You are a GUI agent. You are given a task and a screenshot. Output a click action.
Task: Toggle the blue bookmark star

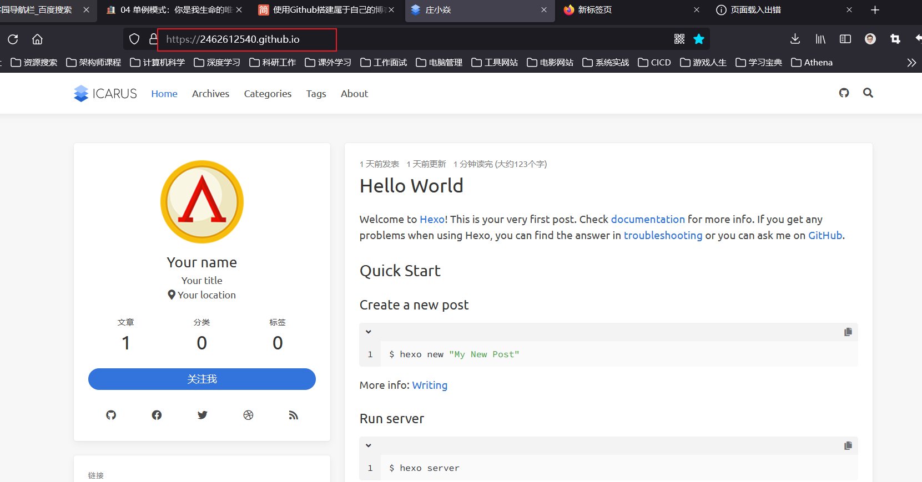tap(699, 39)
